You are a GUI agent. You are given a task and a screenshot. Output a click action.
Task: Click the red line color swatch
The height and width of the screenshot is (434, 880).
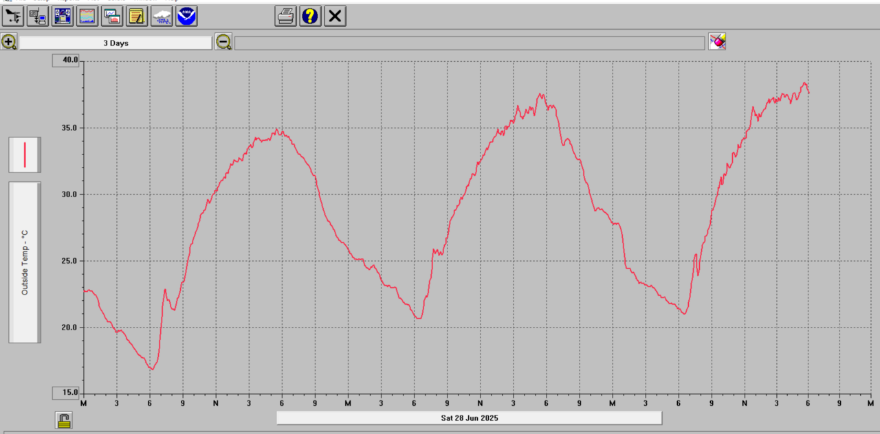(25, 155)
